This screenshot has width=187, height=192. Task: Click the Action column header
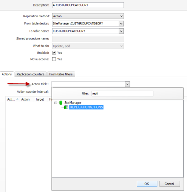tap(27, 99)
